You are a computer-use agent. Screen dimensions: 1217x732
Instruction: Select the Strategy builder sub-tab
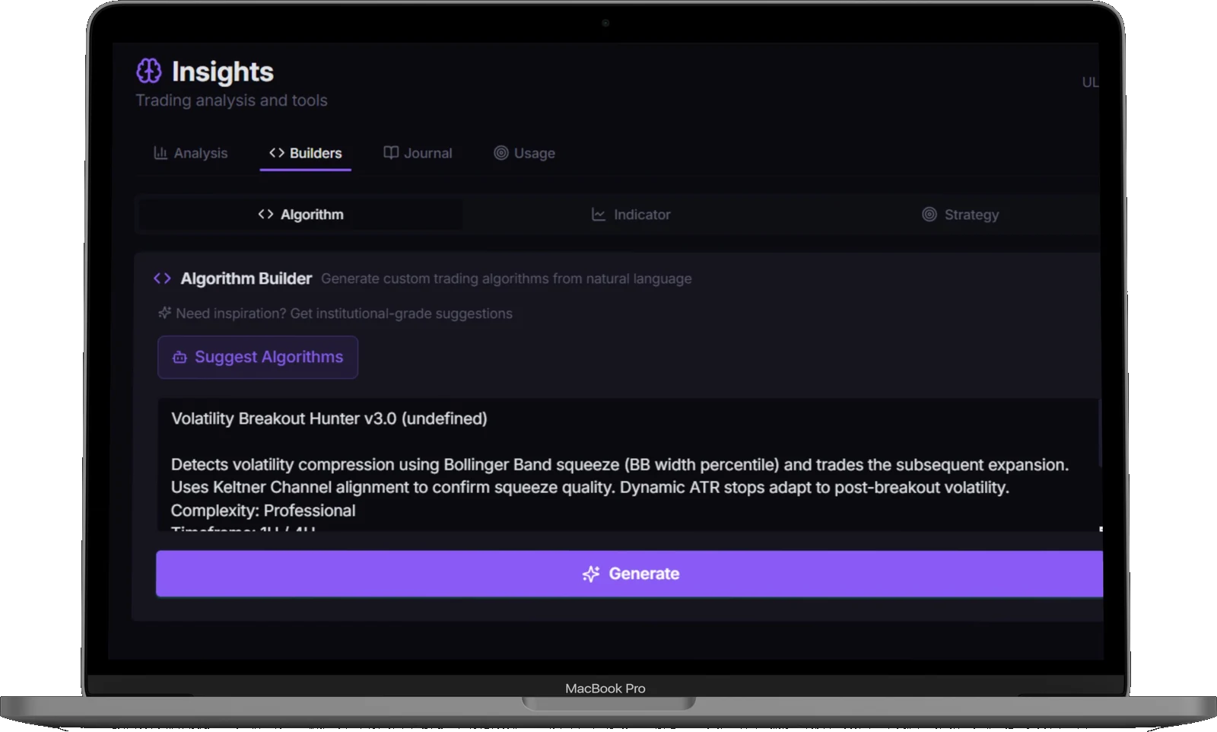click(961, 215)
